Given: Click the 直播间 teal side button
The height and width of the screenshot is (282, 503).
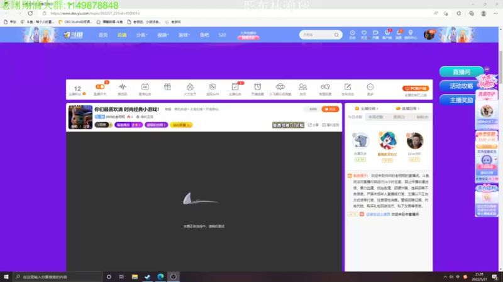Looking at the screenshot, I should coord(462,72).
